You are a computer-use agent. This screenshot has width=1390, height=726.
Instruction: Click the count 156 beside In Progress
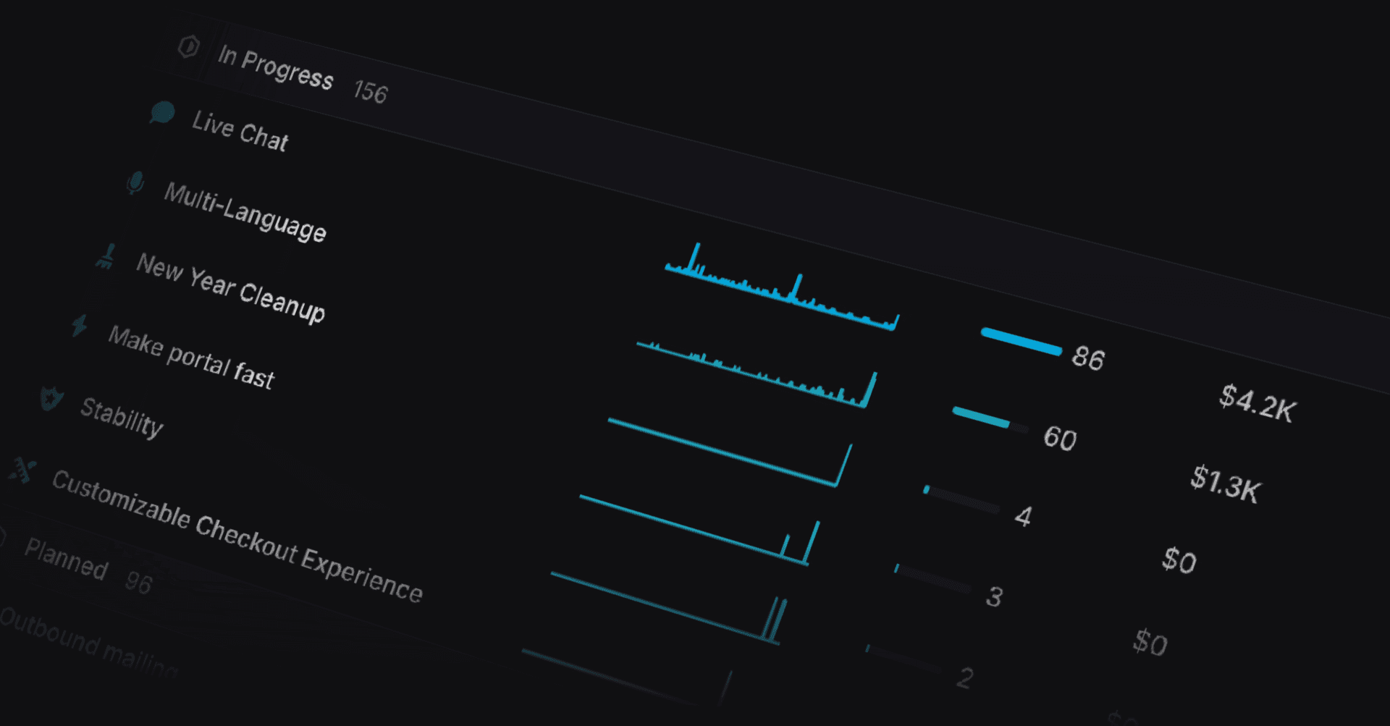pos(371,92)
